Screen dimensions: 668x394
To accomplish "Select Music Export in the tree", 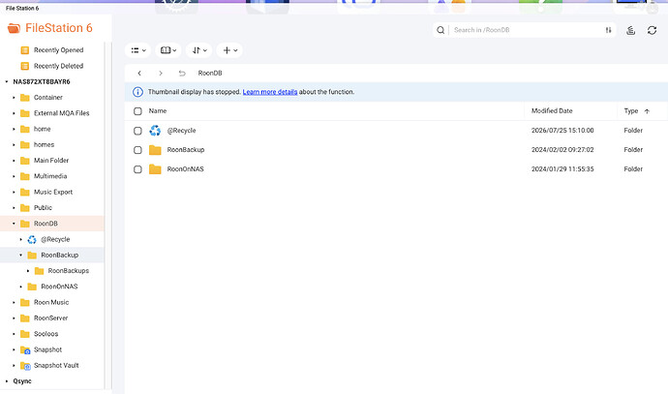I will click(53, 192).
